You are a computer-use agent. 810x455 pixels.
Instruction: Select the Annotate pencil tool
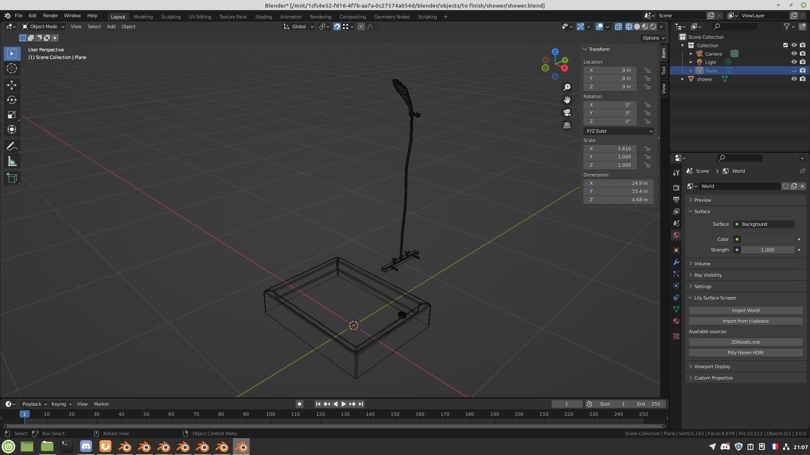pyautogui.click(x=12, y=147)
